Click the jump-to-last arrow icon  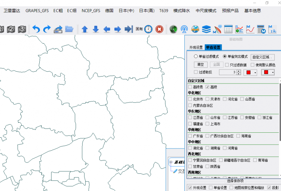pos(129,29)
